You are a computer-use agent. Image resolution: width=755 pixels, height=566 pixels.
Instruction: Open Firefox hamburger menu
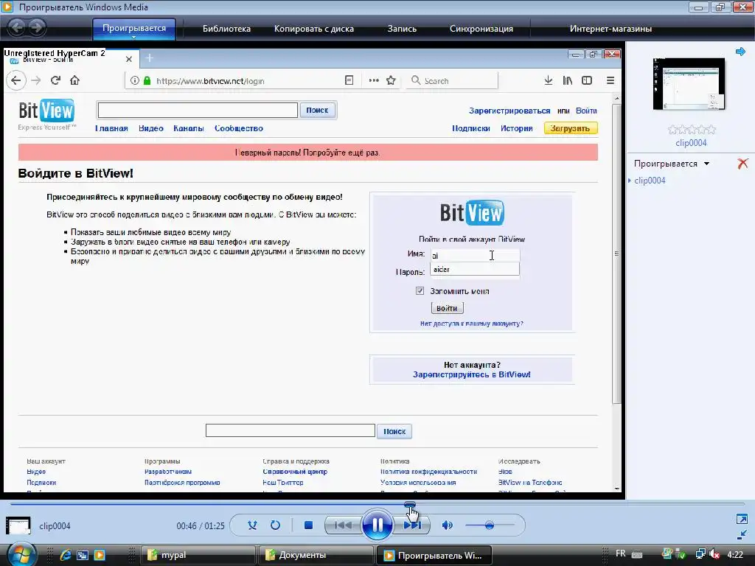click(x=610, y=80)
